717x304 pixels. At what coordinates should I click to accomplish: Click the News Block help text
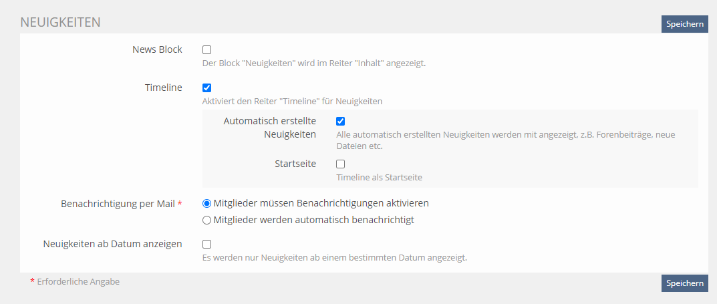tap(313, 64)
